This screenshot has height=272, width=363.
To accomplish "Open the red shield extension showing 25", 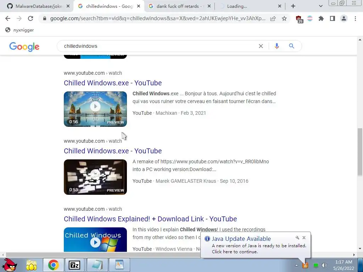I will pos(299,19).
